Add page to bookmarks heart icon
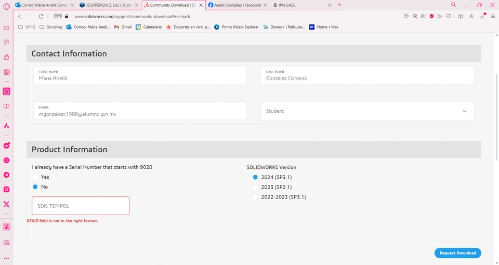 [x=449, y=16]
